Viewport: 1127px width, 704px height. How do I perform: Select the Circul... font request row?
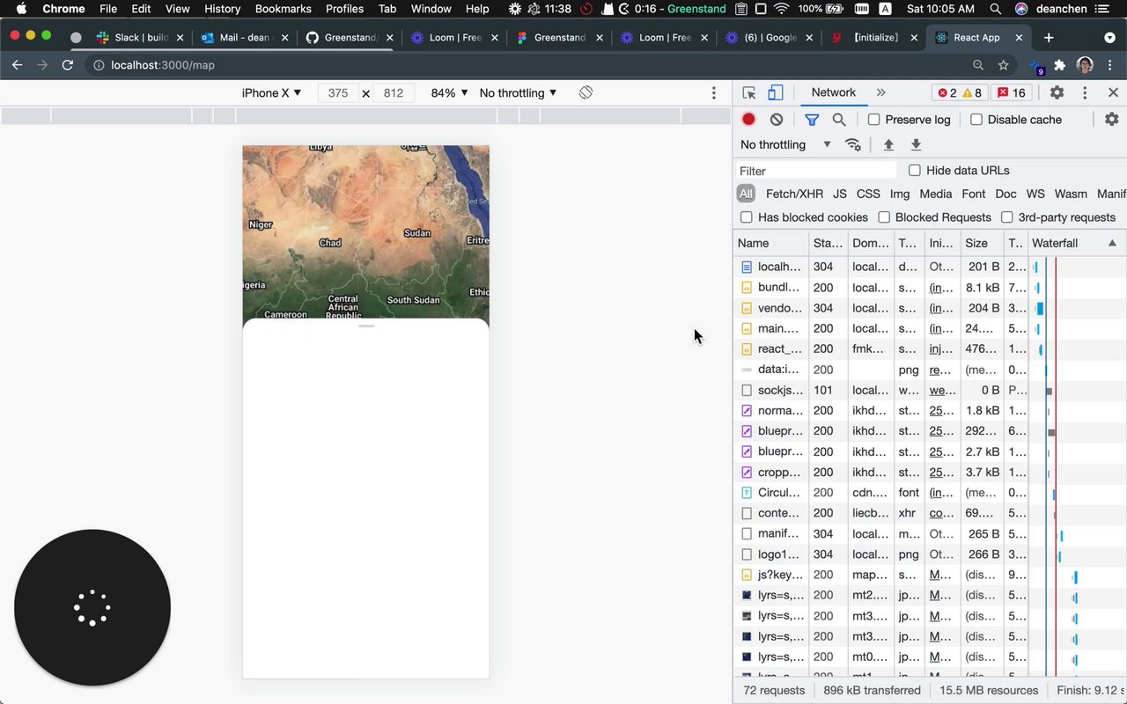coord(930,493)
